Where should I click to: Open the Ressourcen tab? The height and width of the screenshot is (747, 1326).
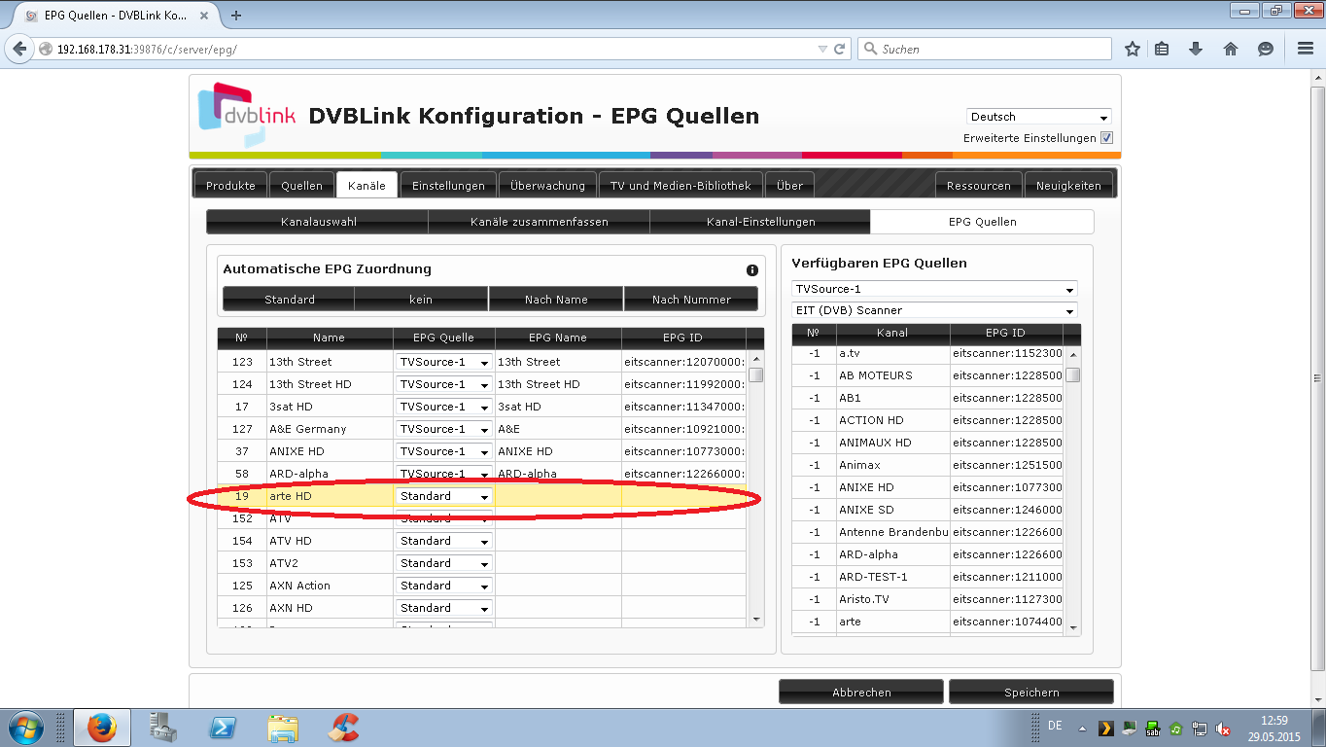pos(979,185)
